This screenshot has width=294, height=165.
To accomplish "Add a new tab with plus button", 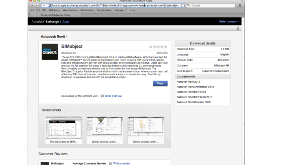I will click(x=242, y=15).
